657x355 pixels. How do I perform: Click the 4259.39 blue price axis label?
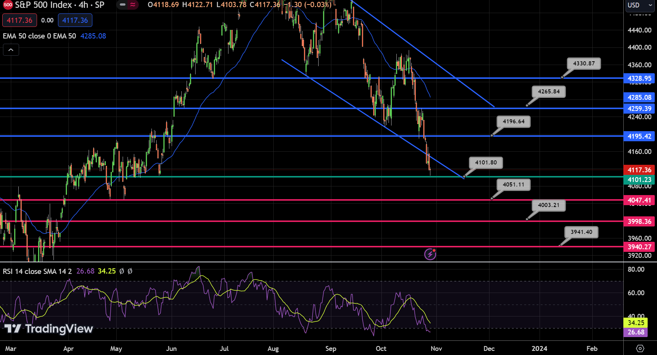pos(639,109)
